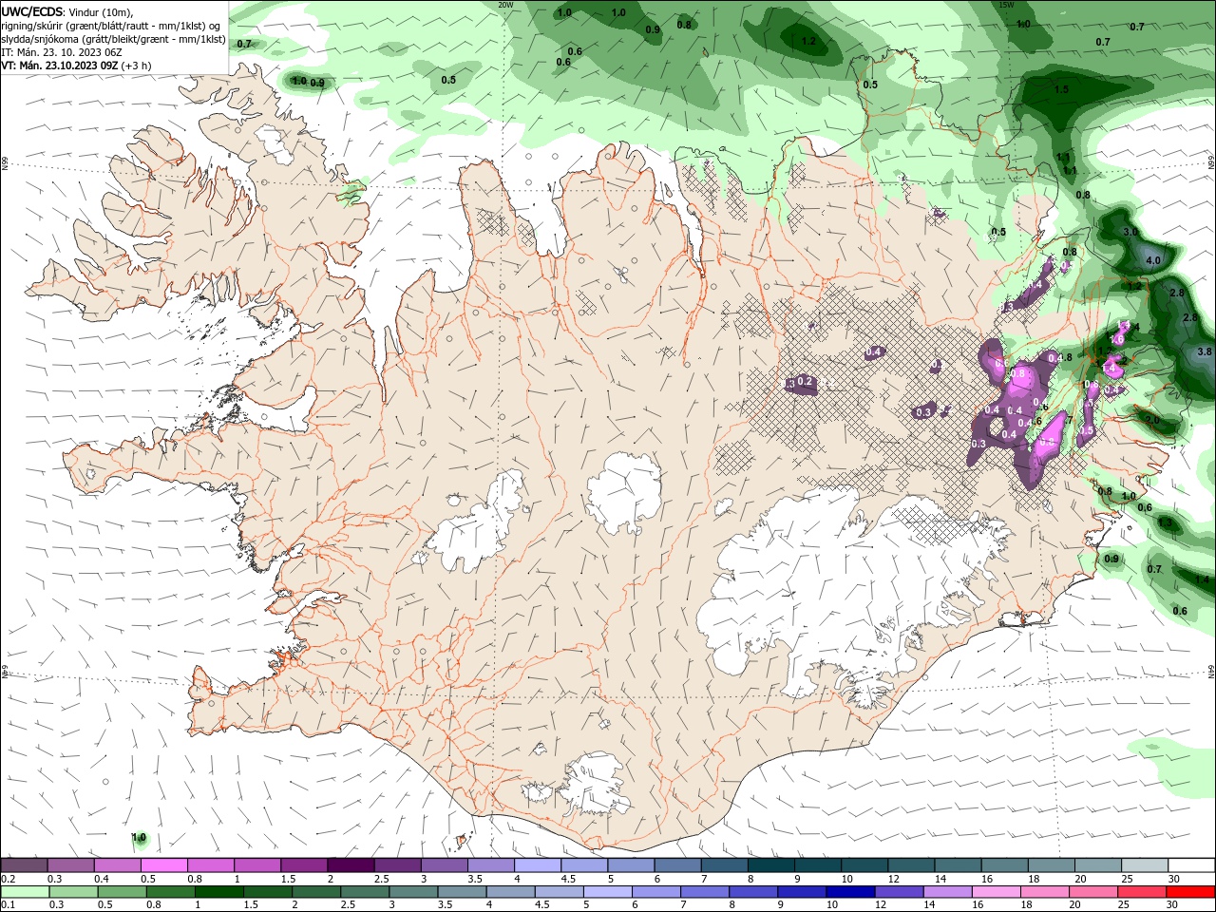Screen dimensions: 1216x912
Task: Pick the 7 blue swatch in lower legend
Action: [x=704, y=892]
